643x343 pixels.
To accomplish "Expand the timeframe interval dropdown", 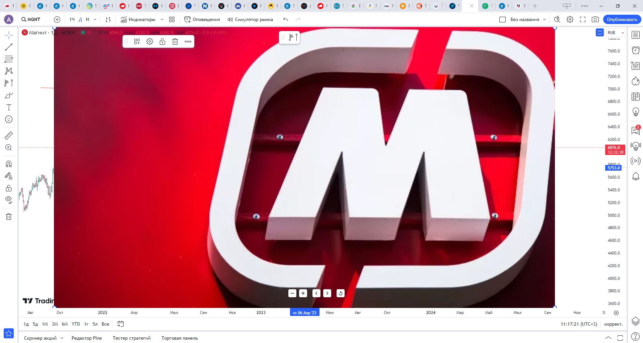I will [x=95, y=19].
